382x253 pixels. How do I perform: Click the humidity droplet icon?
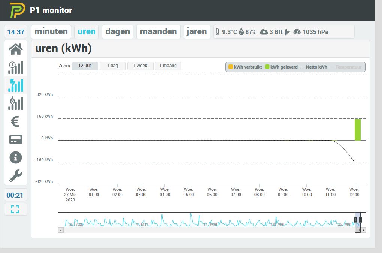click(x=241, y=32)
